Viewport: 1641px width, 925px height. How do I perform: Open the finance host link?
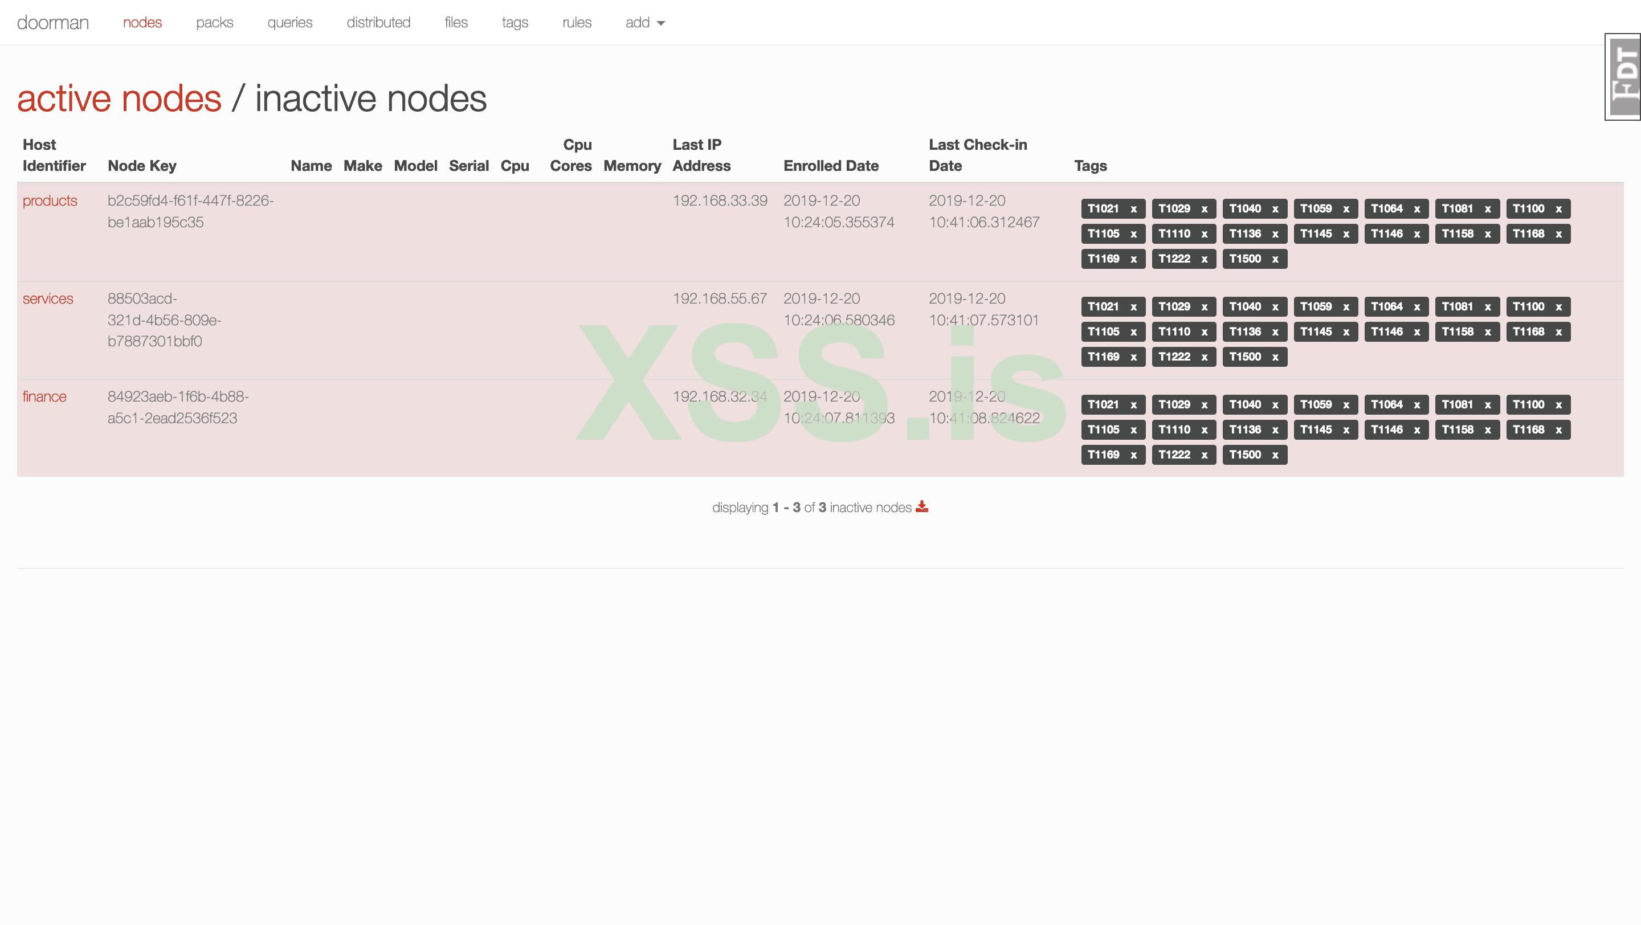tap(44, 396)
